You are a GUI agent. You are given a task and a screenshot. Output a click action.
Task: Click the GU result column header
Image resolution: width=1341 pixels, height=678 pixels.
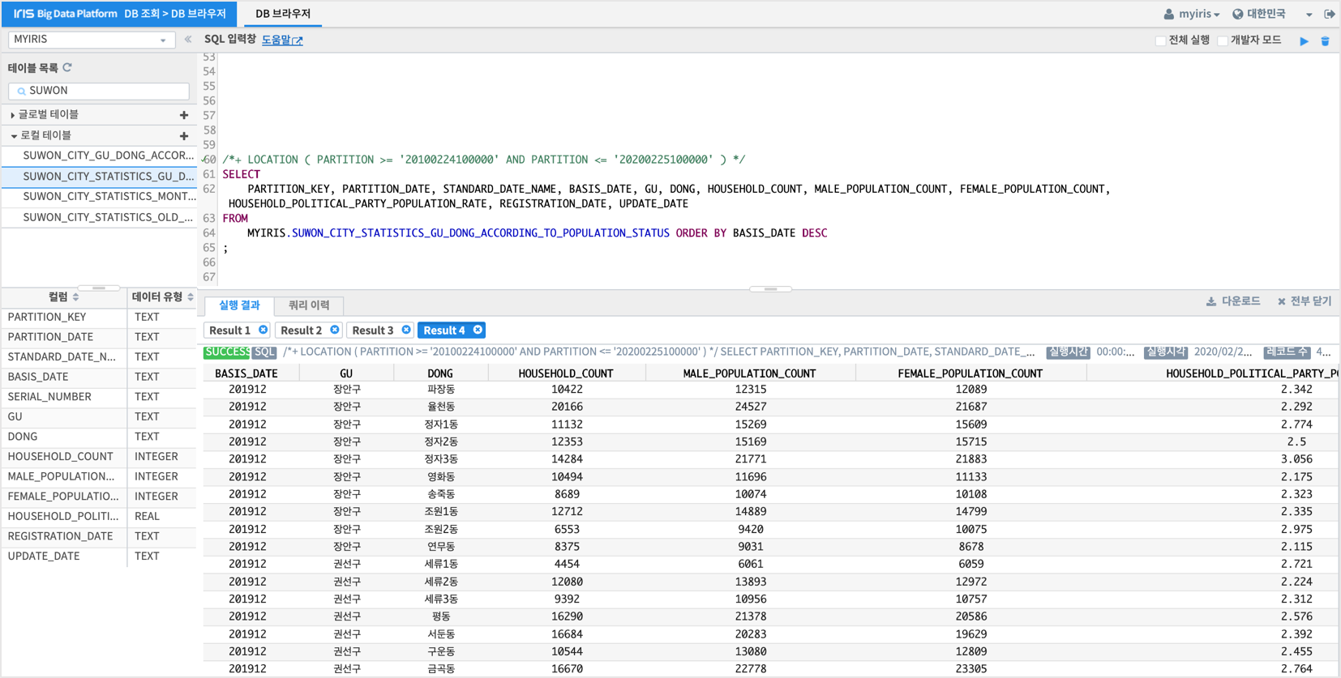click(x=346, y=373)
